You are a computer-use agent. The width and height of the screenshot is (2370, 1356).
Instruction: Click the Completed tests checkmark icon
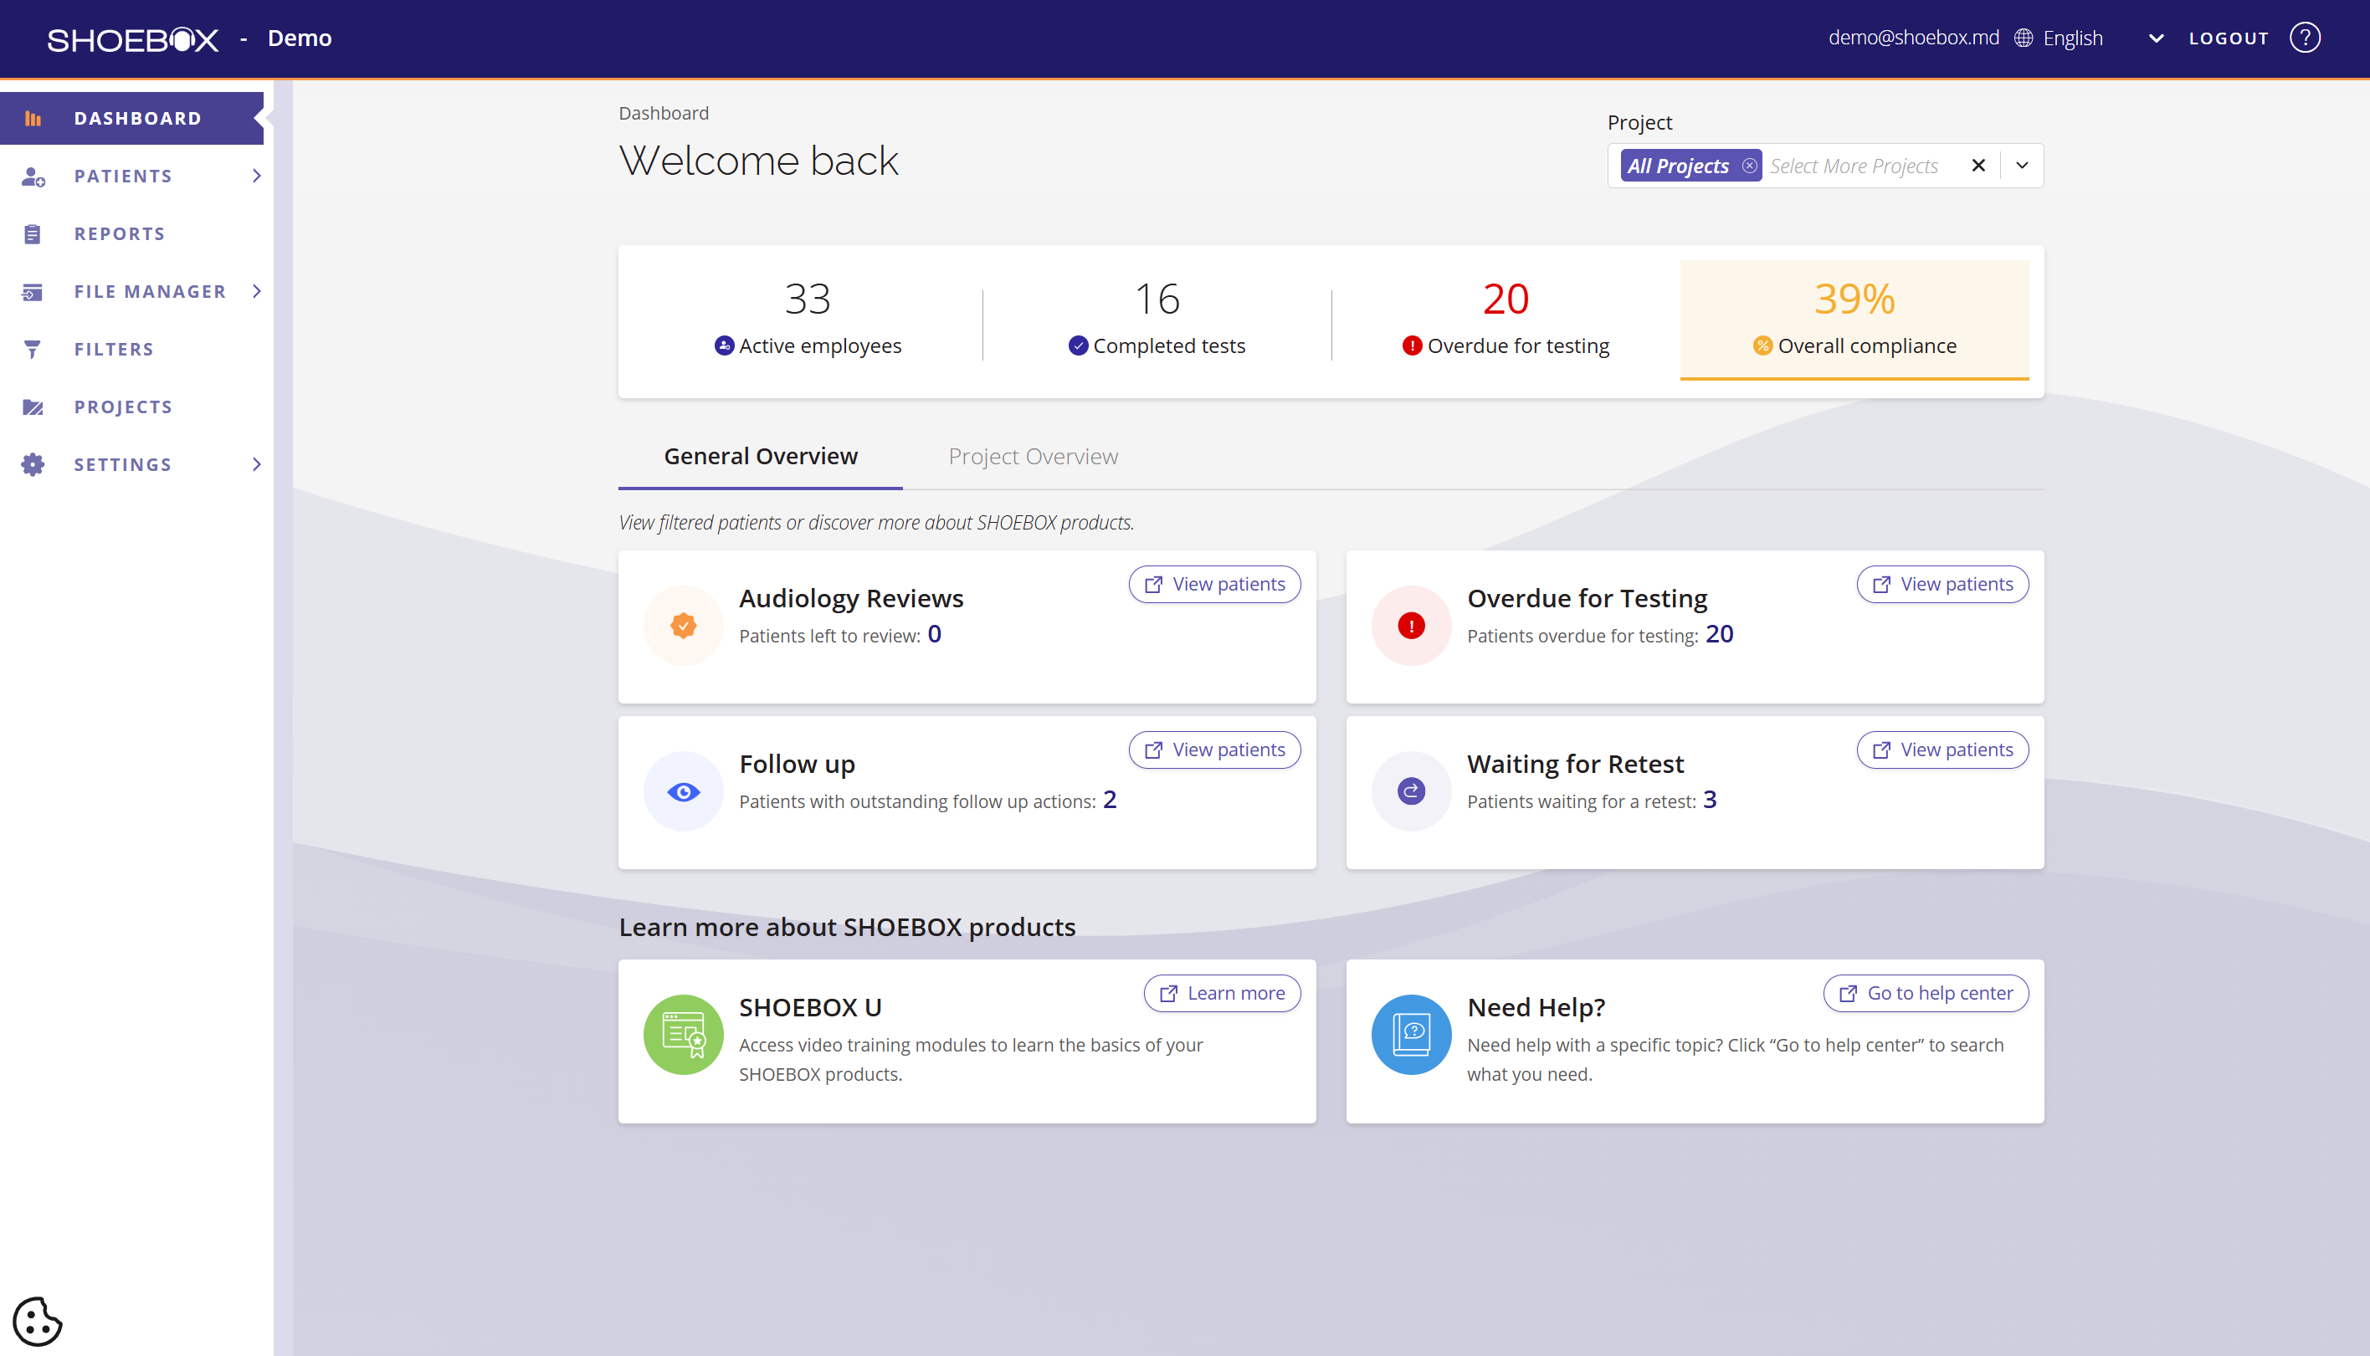tap(1078, 345)
